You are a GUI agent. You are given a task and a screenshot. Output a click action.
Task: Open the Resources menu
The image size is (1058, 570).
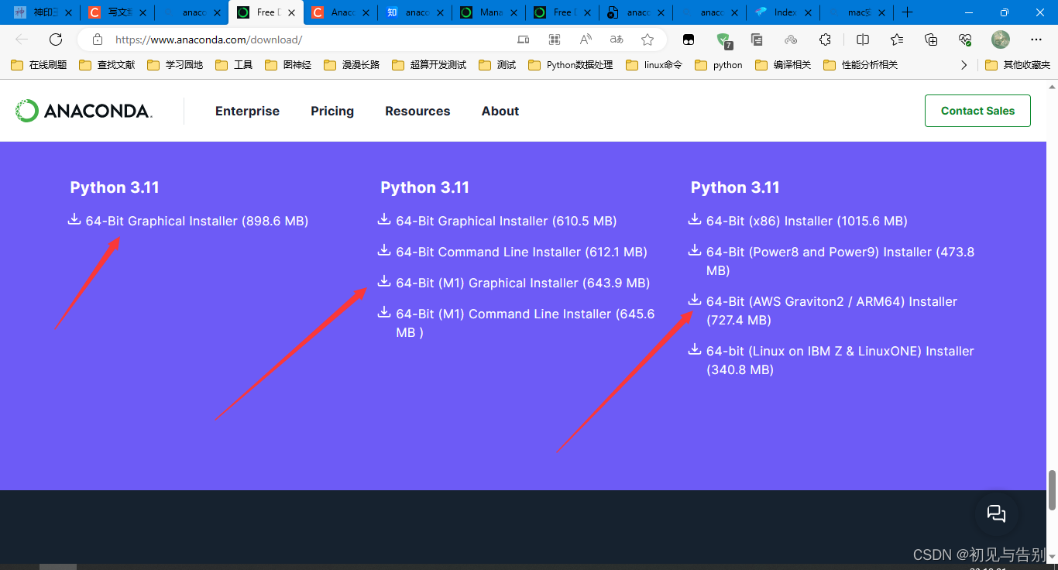(417, 111)
